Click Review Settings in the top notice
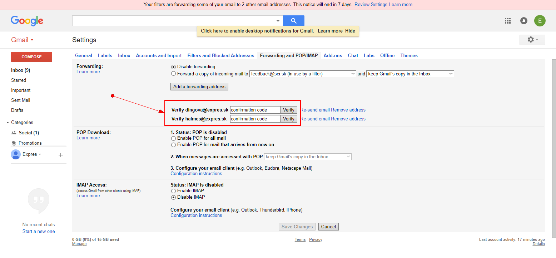The width and height of the screenshot is (556, 258). point(371,5)
